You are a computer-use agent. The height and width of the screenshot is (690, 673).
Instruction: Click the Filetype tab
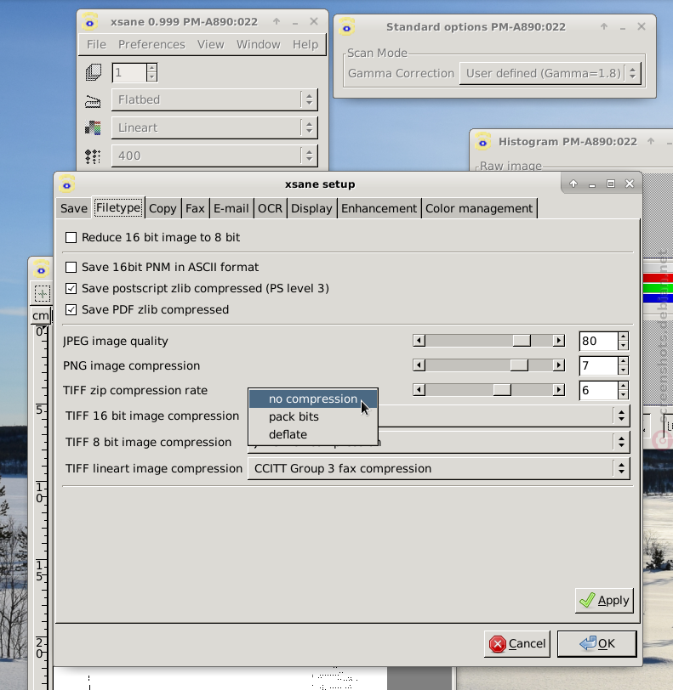point(118,207)
